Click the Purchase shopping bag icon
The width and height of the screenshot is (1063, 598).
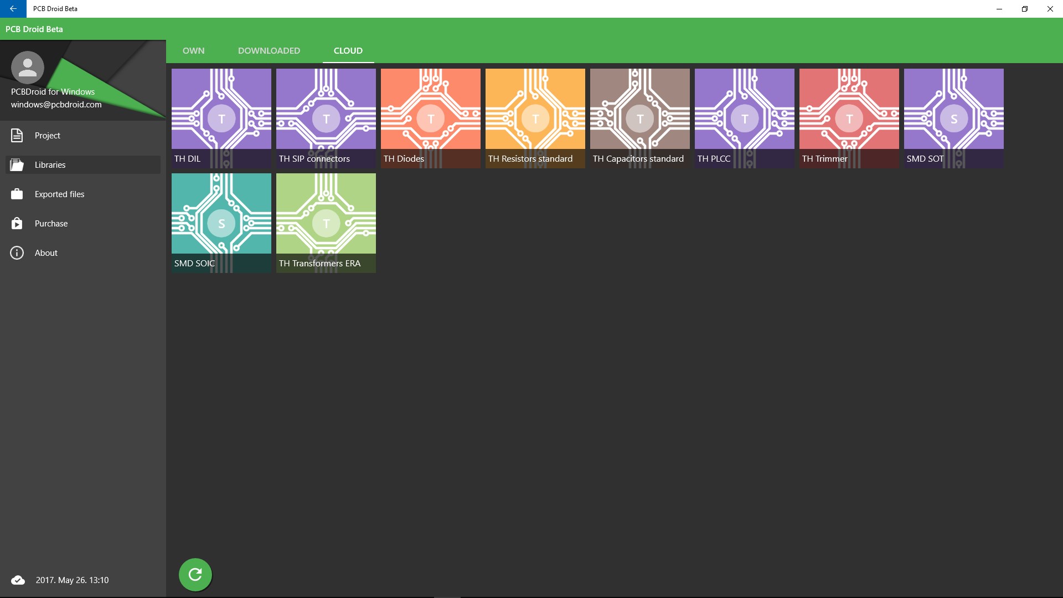17,223
